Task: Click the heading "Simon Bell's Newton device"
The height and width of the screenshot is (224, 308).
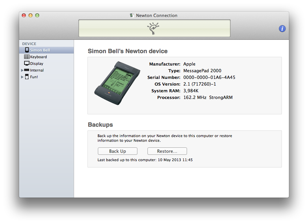Action: (x=128, y=51)
